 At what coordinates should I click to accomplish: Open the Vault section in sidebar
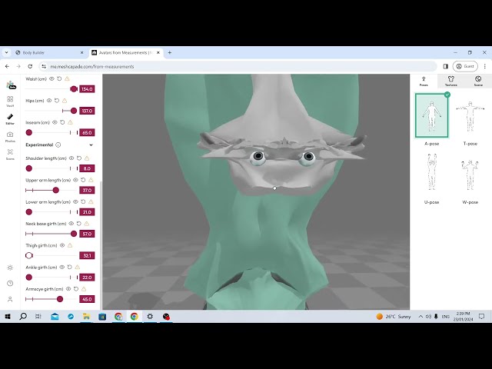pyautogui.click(x=10, y=101)
